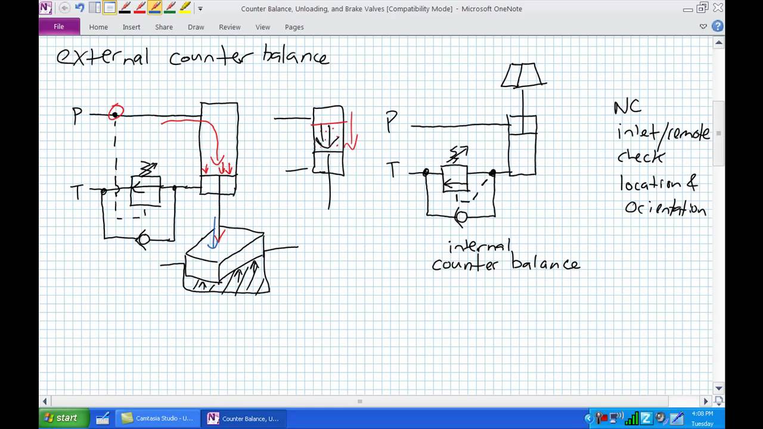Image resolution: width=763 pixels, height=429 pixels.
Task: Open the Review ribbon tab
Action: coord(229,27)
